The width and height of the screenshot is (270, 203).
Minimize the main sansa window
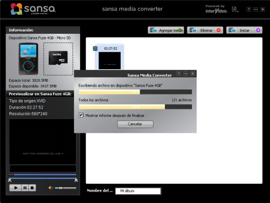point(256,9)
